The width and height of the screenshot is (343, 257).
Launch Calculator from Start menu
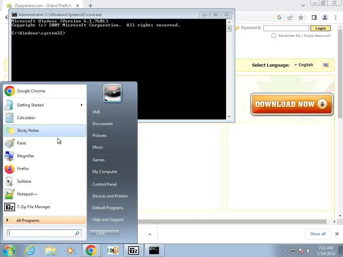45,118
